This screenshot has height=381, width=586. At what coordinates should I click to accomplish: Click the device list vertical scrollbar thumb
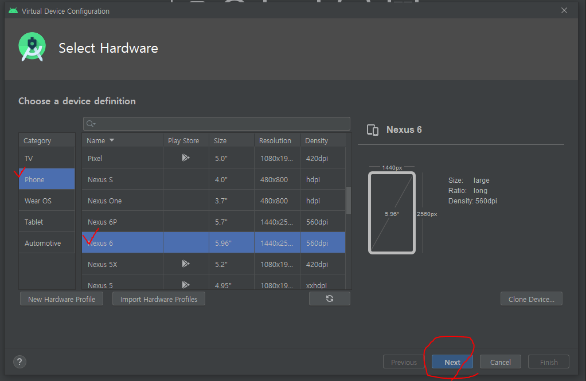pos(349,200)
